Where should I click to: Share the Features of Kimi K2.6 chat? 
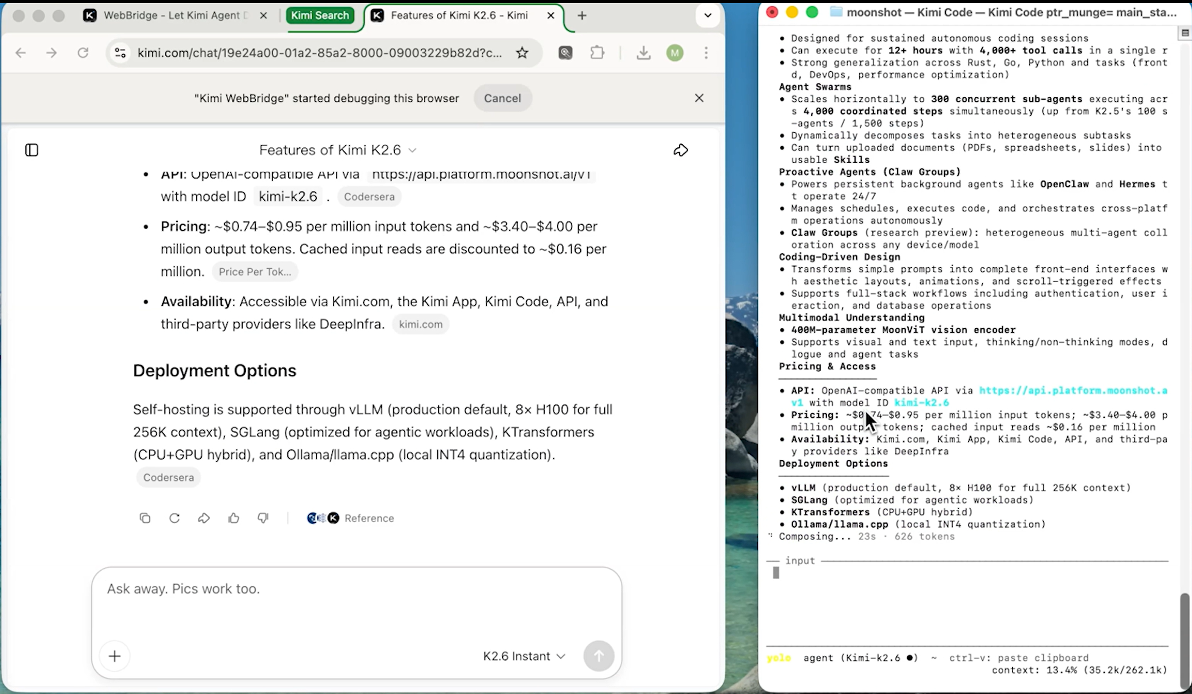(680, 150)
